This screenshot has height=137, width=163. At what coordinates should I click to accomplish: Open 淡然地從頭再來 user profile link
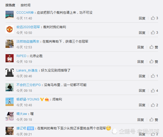pyautogui.click(x=28, y=42)
